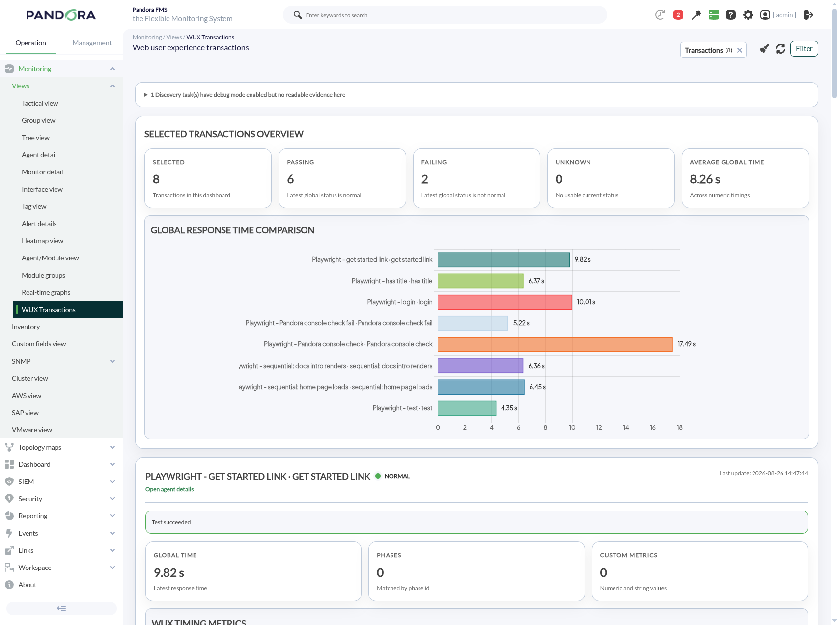Collapse the Monitoring section chevron
The width and height of the screenshot is (838, 625).
click(112, 69)
